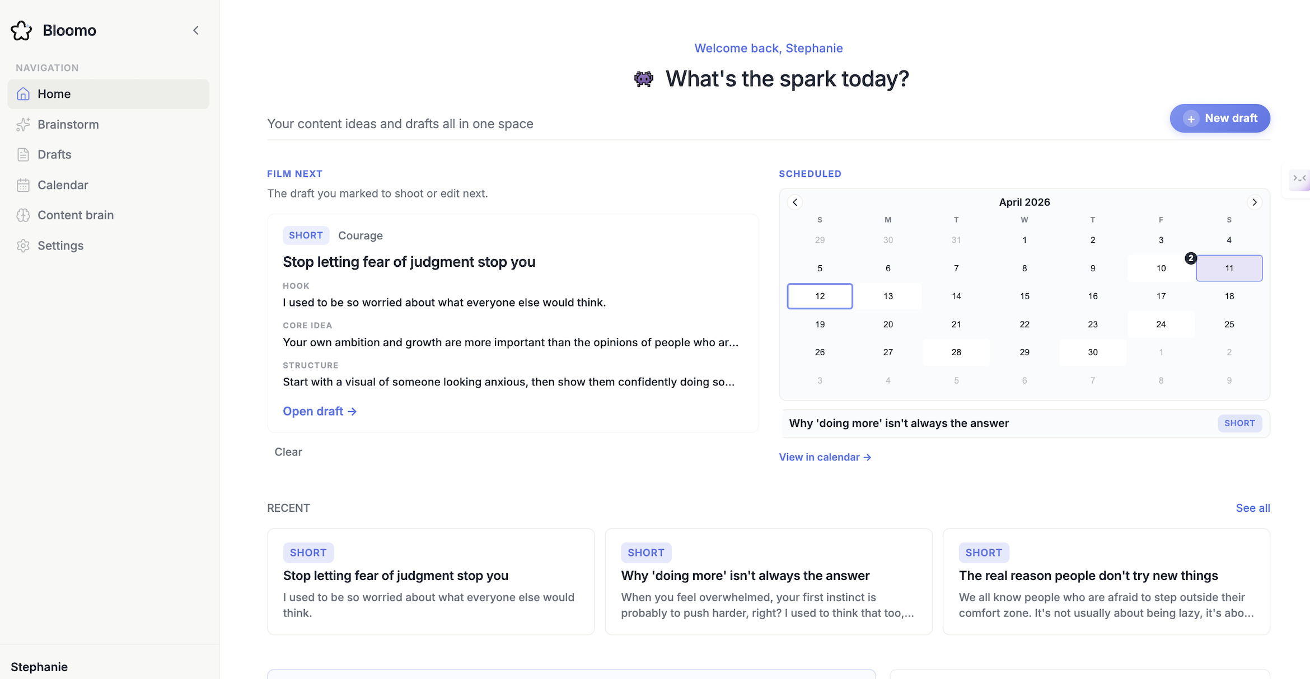Open Brainstorm using its sparkle icon
1310x679 pixels.
click(x=22, y=124)
